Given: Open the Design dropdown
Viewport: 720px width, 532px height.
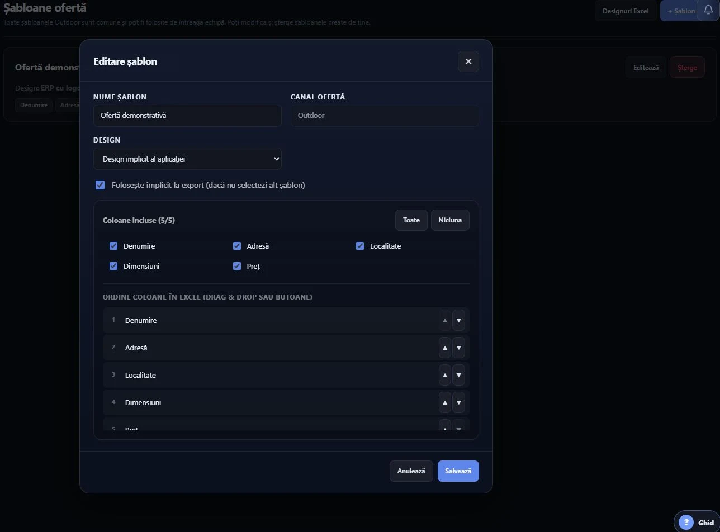Looking at the screenshot, I should (187, 159).
